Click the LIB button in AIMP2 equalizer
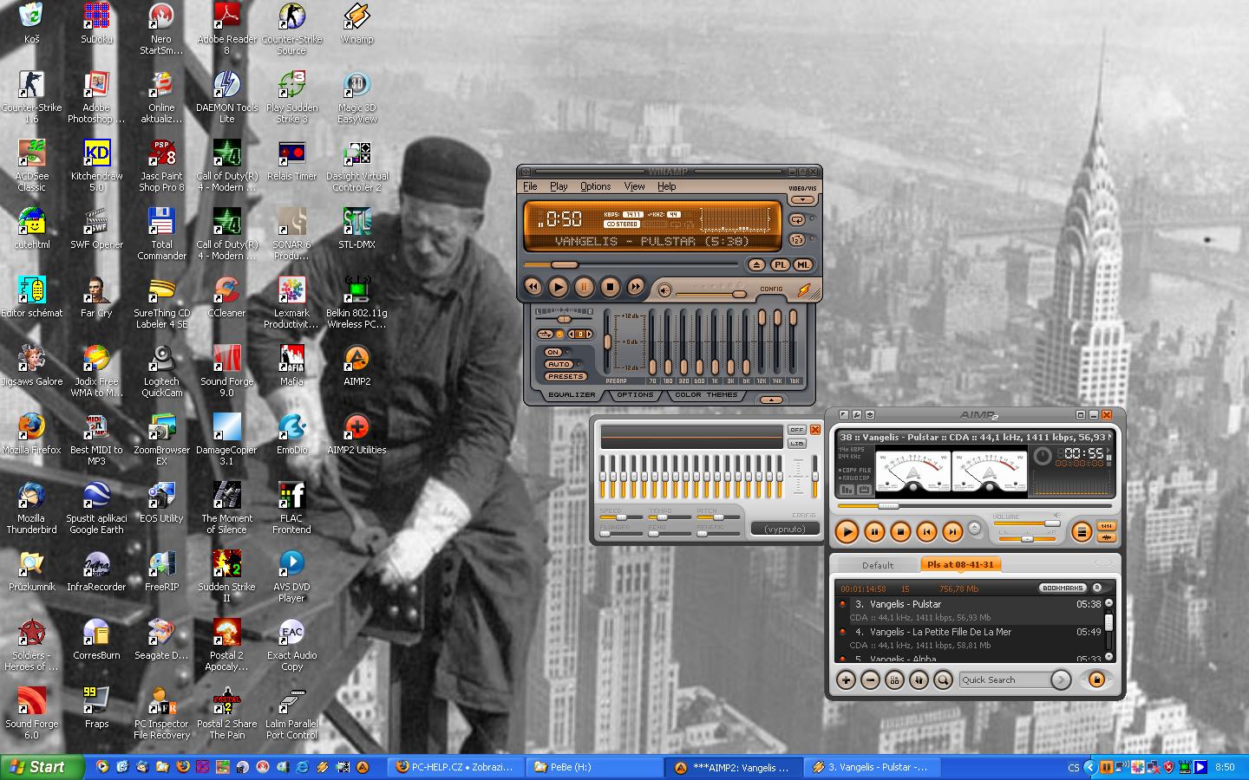Image resolution: width=1249 pixels, height=780 pixels. (796, 444)
